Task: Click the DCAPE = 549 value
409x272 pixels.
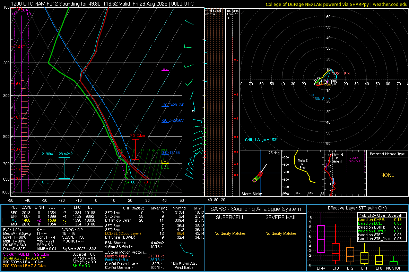Action: click(x=14, y=245)
